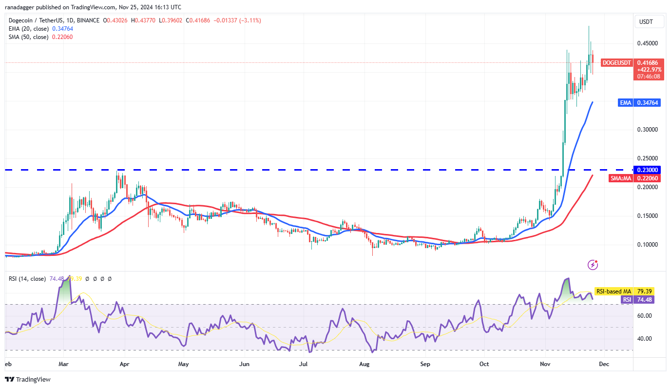Screen dimensions: 671x388
Task: Click the 07:46:08 bar countdown timer
Action: [x=649, y=77]
